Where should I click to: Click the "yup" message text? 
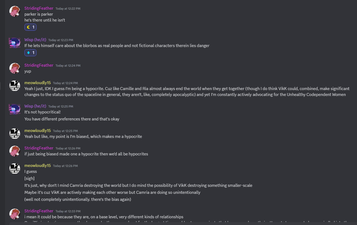[28, 71]
